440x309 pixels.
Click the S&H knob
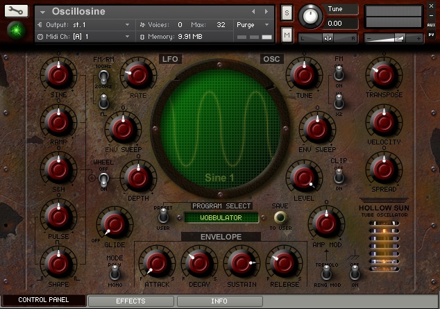[58, 169]
